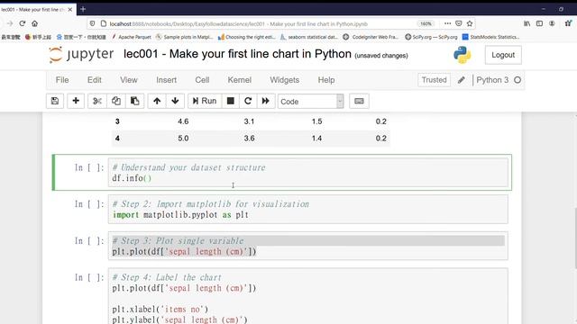Paste cells below icon

pos(134,101)
